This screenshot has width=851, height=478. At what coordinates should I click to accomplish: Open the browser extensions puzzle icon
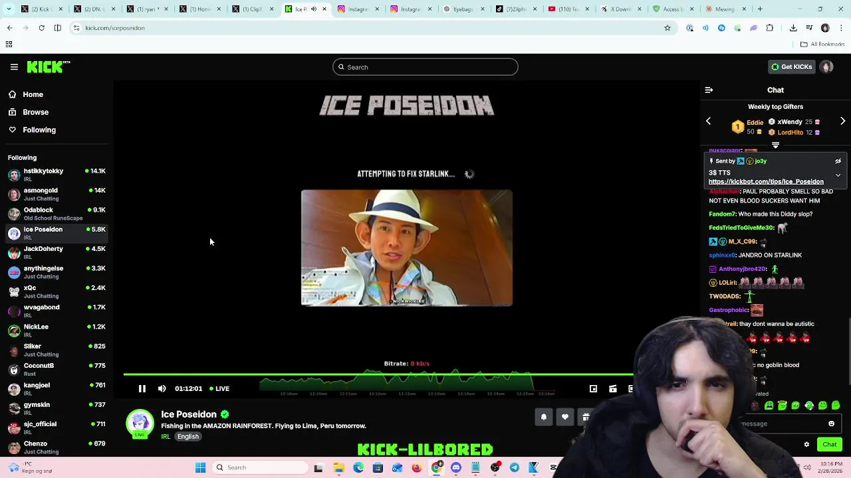(769, 28)
